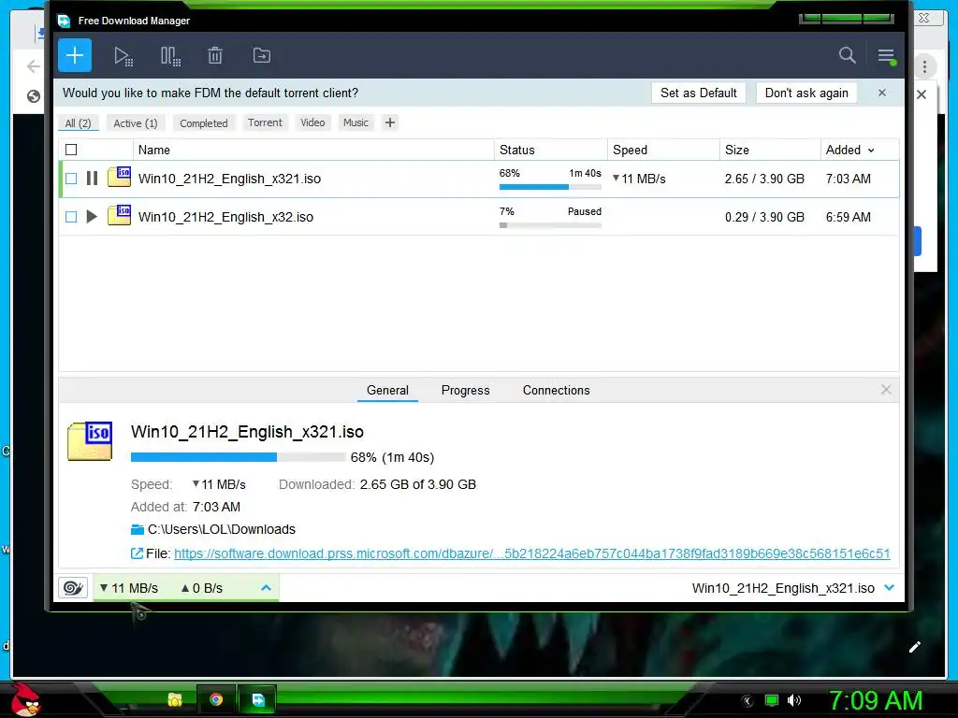Open the microsoft.com file download link

tap(531, 553)
